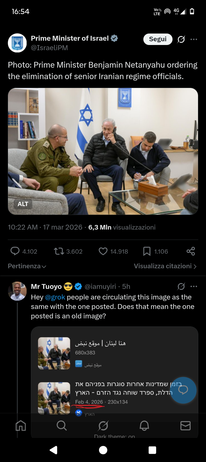Bookmark the Netanyahu photo post

coord(147,251)
